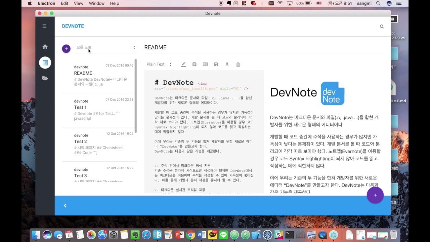The image size is (430, 242).
Task: Open Slack from the dock
Action: 278,235
